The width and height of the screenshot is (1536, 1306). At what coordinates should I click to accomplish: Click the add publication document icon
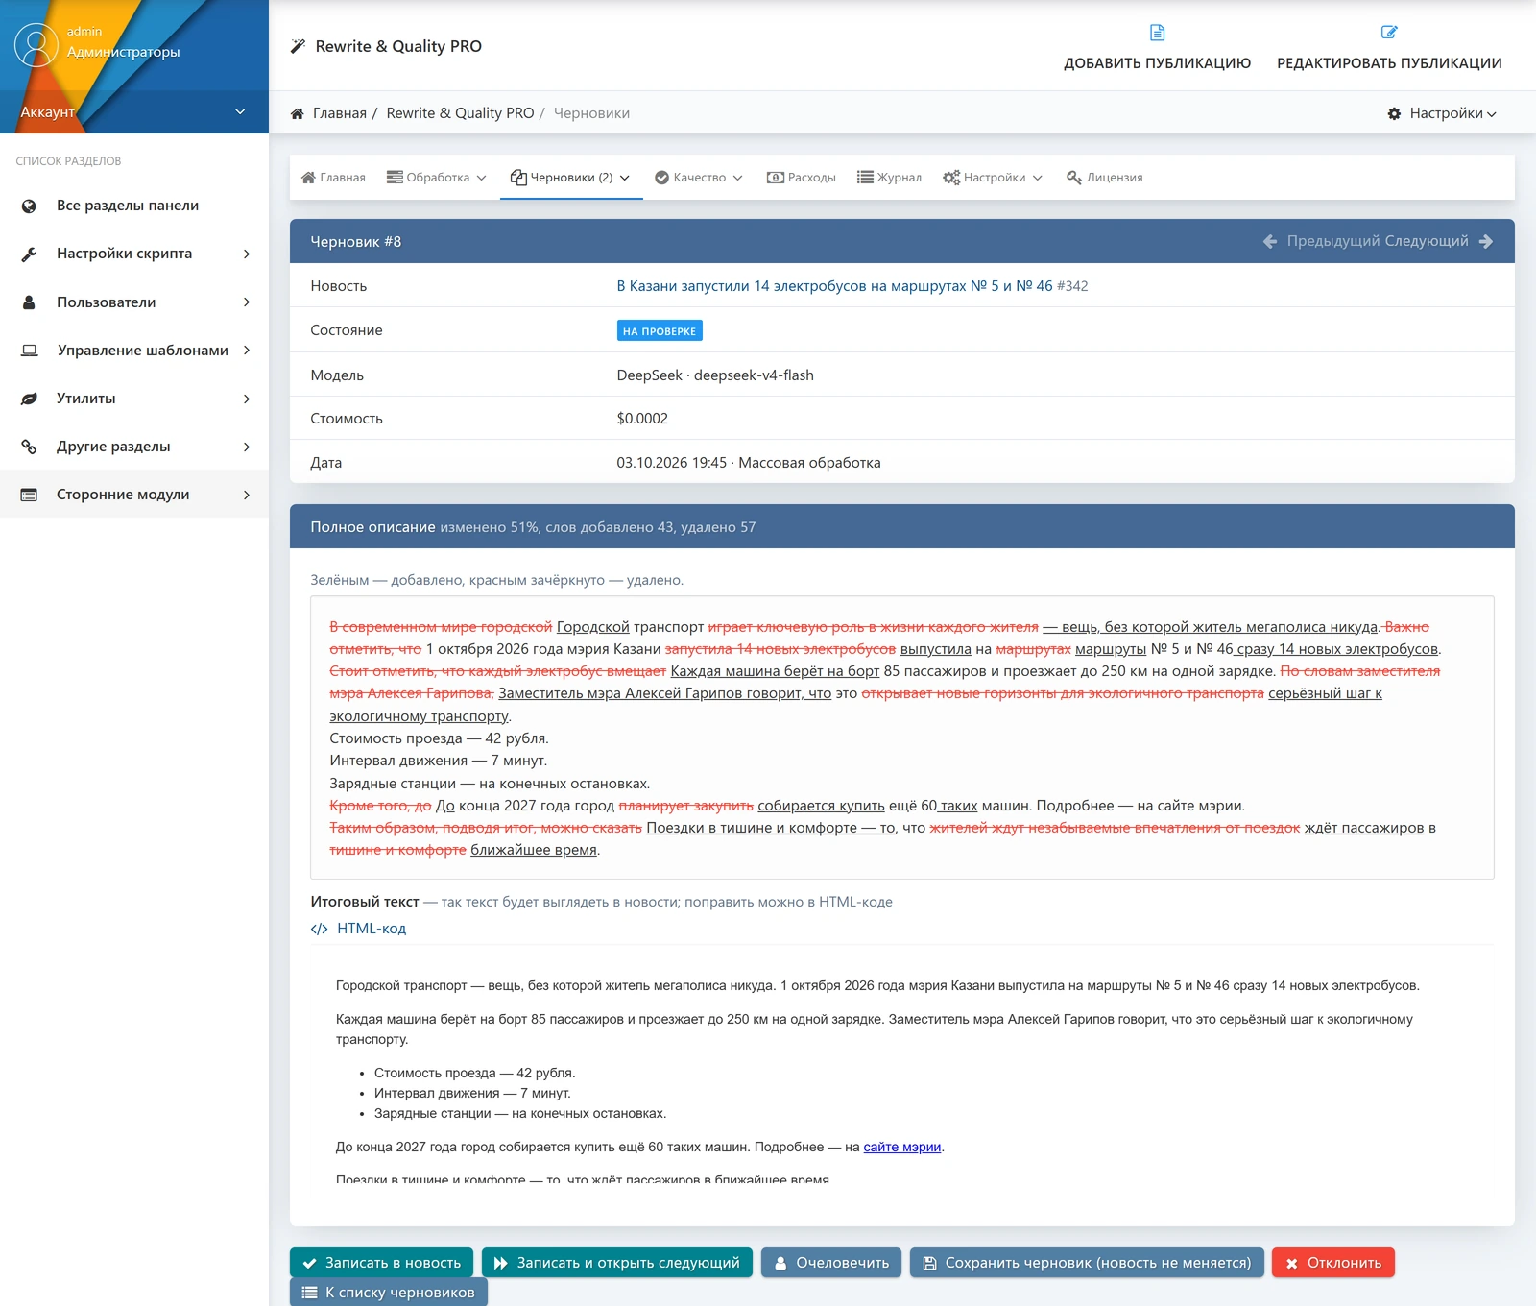pos(1158,33)
